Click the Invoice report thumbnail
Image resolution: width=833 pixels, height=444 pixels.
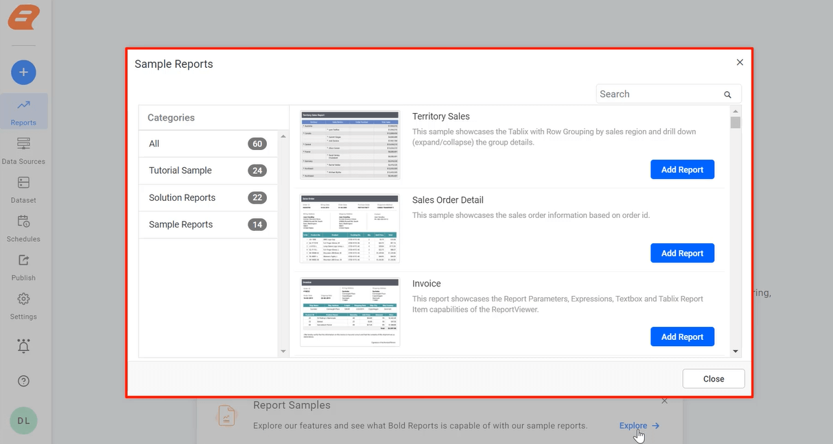[x=350, y=312]
